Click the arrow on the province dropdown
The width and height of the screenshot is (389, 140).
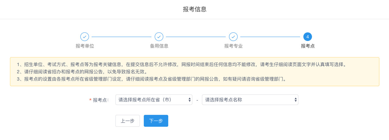click(x=189, y=100)
